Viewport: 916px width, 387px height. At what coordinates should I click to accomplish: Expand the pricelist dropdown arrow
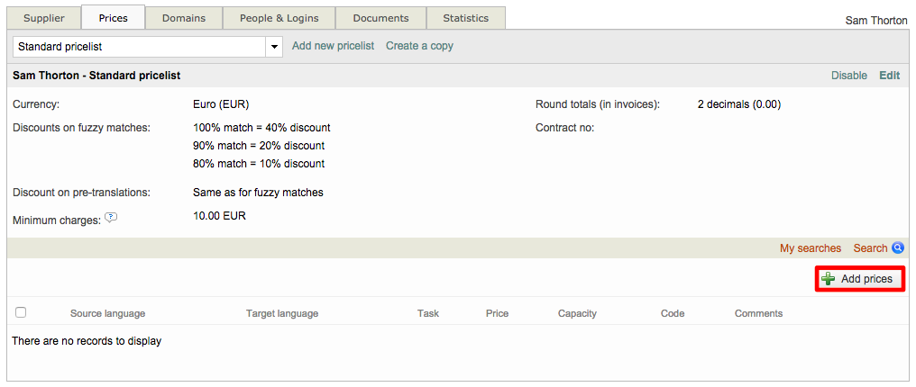pos(274,46)
